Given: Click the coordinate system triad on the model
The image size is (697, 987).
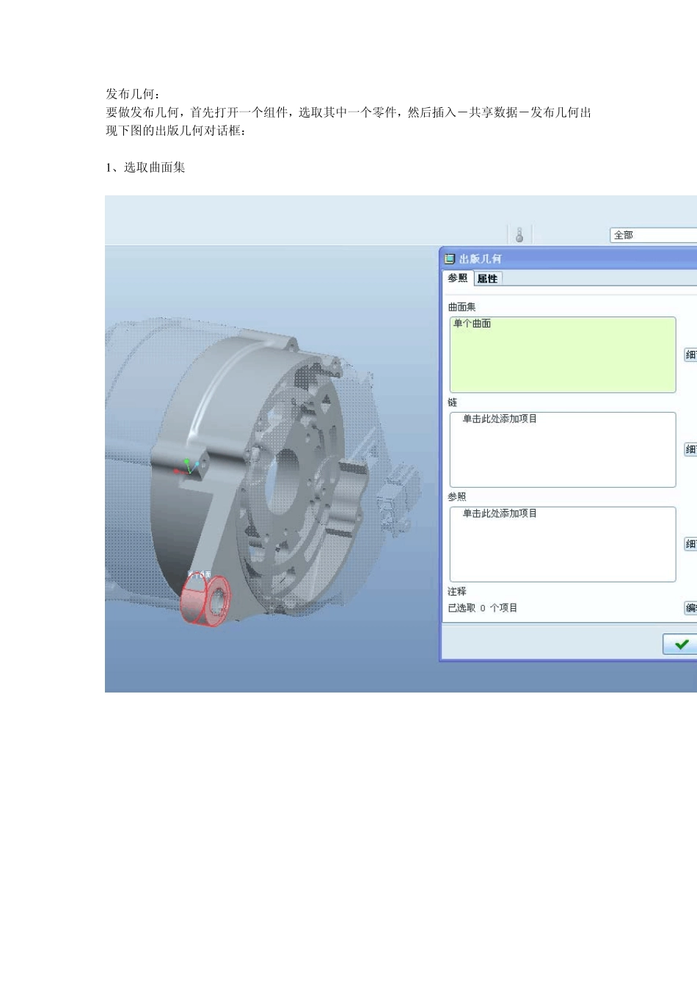Looking at the screenshot, I should coord(188,467).
